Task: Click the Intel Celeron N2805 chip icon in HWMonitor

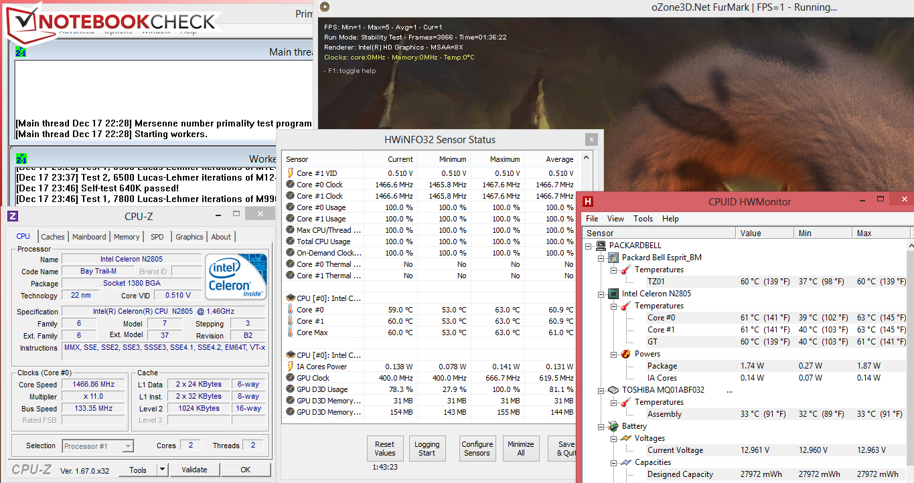Action: click(x=613, y=294)
